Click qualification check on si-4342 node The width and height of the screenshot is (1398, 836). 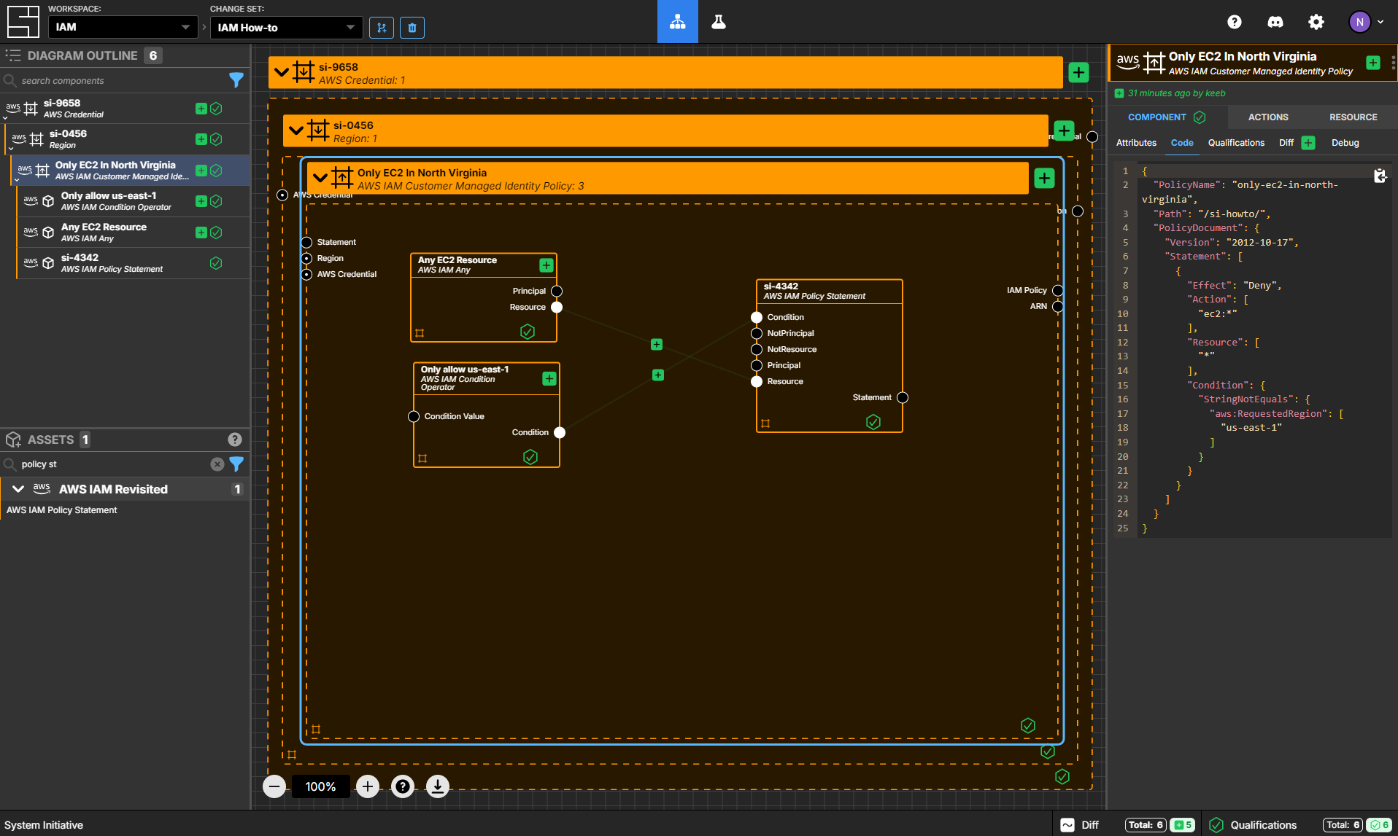click(x=873, y=422)
